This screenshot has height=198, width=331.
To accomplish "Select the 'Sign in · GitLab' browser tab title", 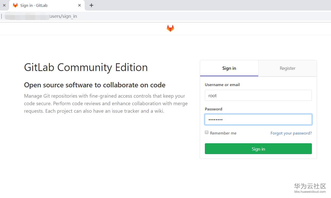I will tap(34, 5).
